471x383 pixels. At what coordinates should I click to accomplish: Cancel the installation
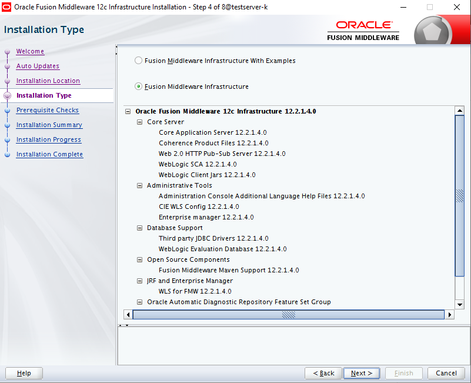[446, 373]
